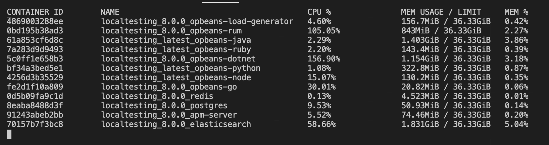
Task: Select the opbeans-load-generator container name
Action: tap(197, 21)
